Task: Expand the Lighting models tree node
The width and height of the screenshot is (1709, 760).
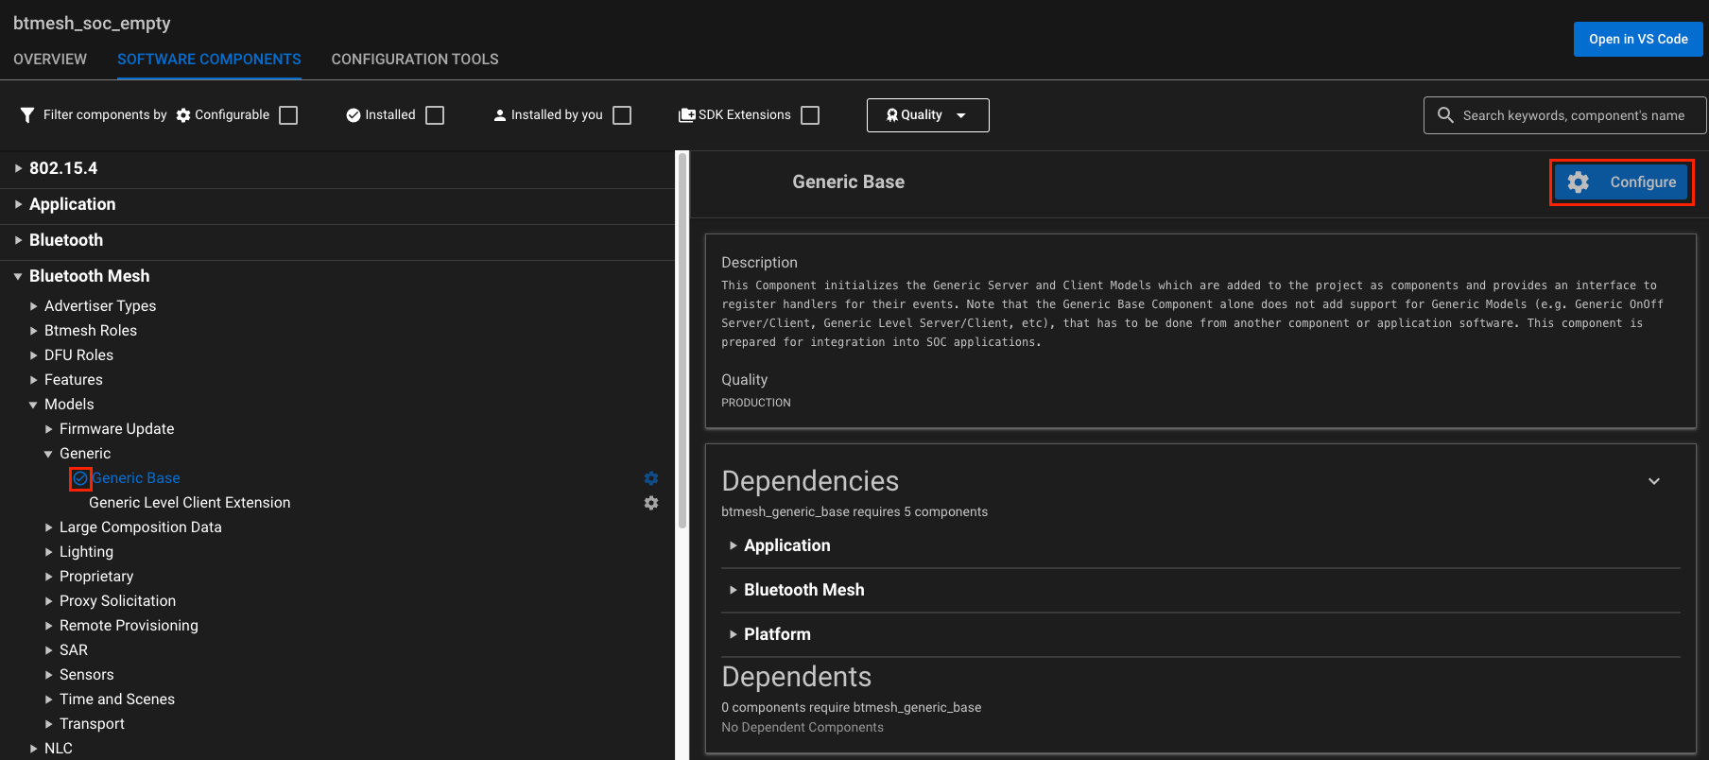Action: click(x=49, y=552)
